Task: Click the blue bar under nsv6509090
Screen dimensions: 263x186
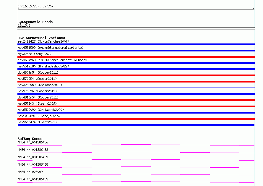Action: pyautogui.click(x=136, y=113)
